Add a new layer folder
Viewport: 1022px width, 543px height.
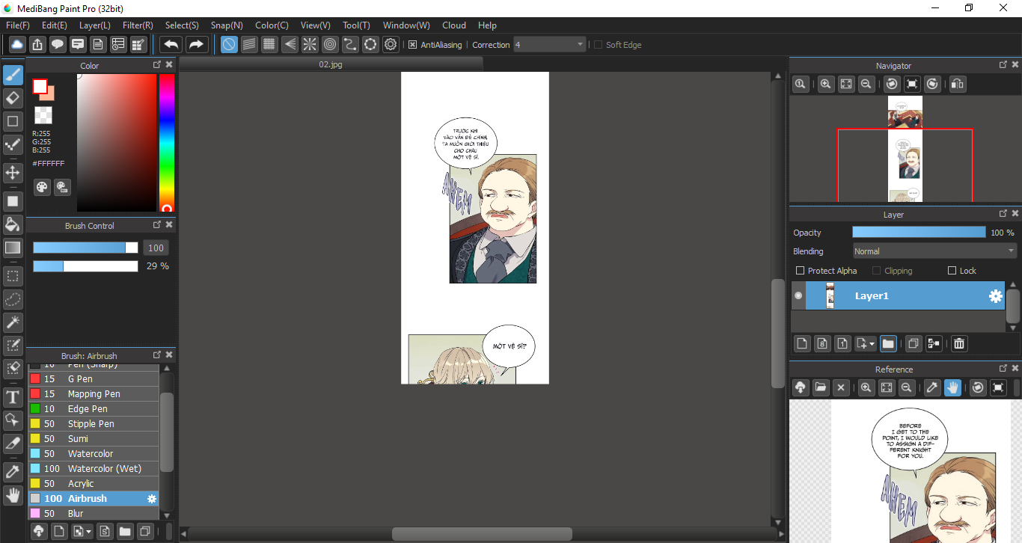pyautogui.click(x=888, y=343)
